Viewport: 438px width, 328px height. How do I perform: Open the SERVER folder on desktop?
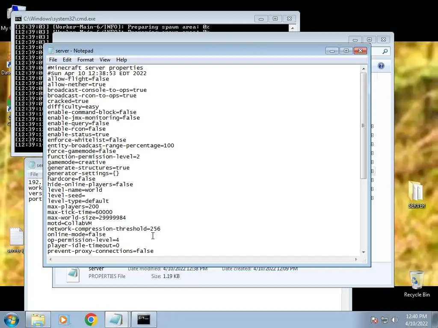pos(417,194)
